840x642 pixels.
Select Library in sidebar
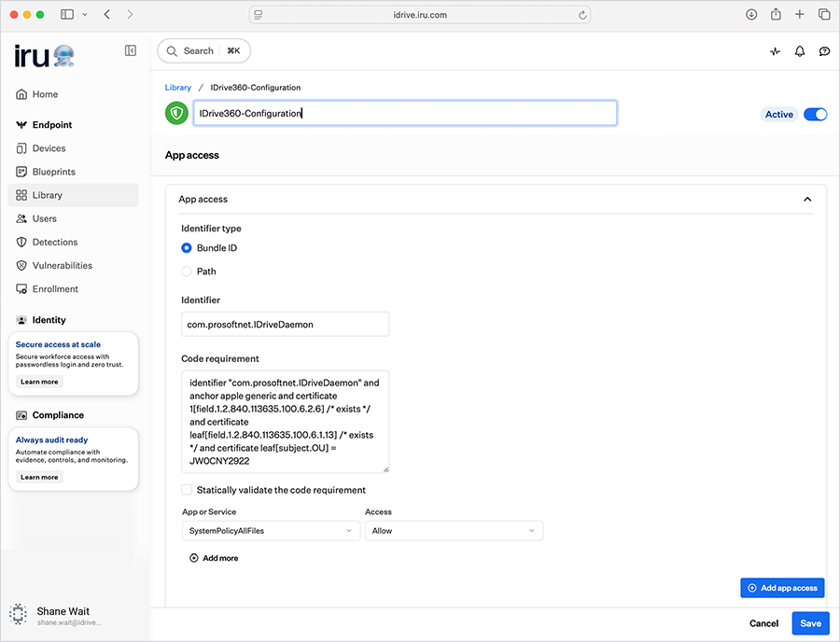tap(74, 195)
